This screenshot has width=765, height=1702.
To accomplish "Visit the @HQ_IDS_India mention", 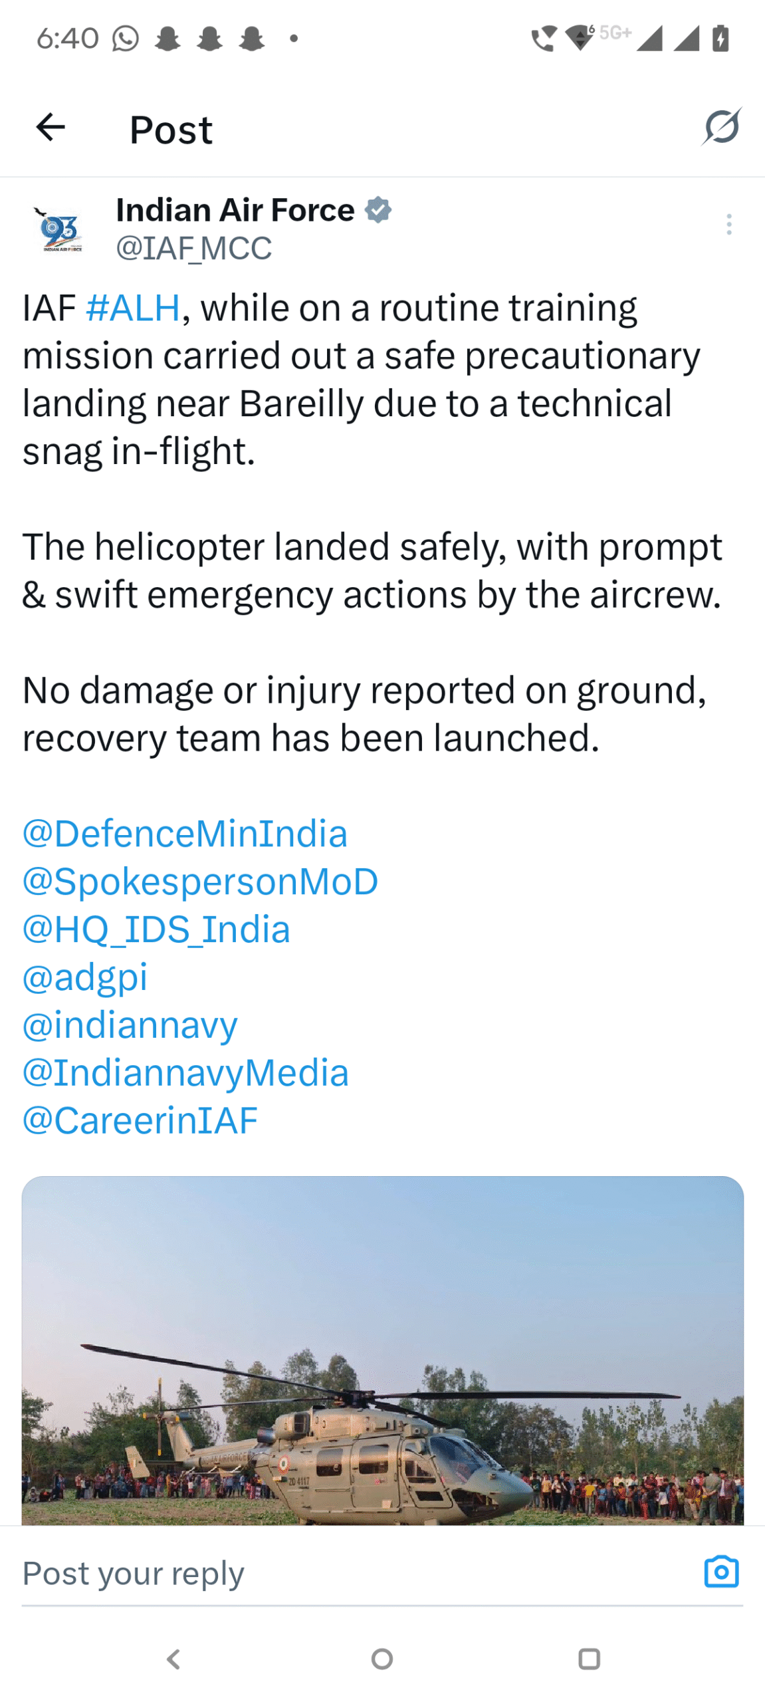I will click(x=156, y=929).
